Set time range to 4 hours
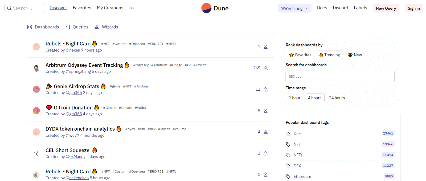426x181 pixels. 314,98
